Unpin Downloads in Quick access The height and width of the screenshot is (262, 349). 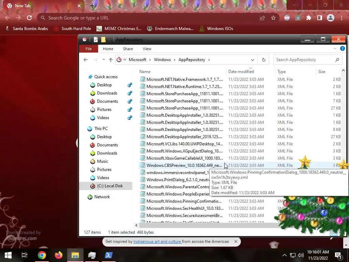tap(130, 93)
